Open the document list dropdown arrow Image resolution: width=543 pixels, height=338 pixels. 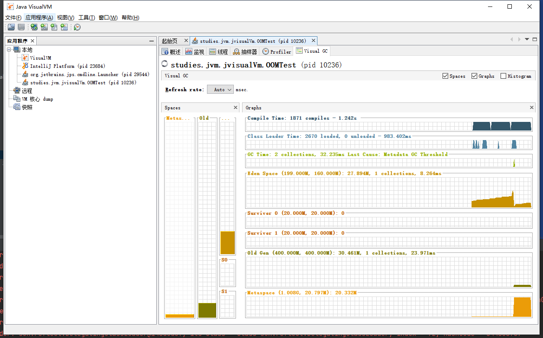click(527, 39)
